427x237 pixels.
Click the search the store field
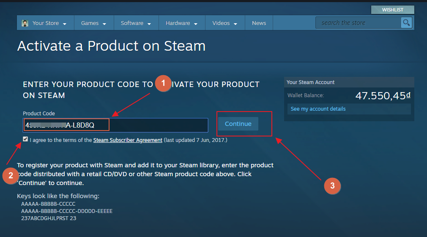tap(358, 23)
